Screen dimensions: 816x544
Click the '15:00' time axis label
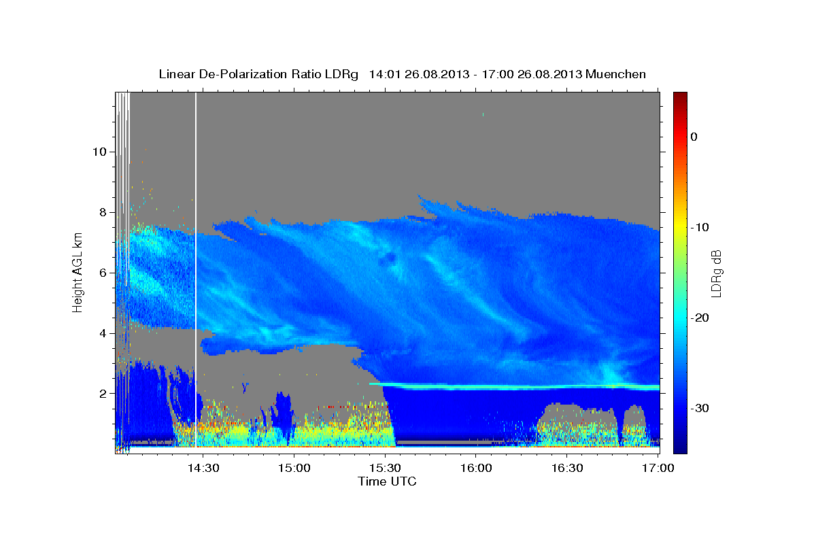click(x=294, y=468)
